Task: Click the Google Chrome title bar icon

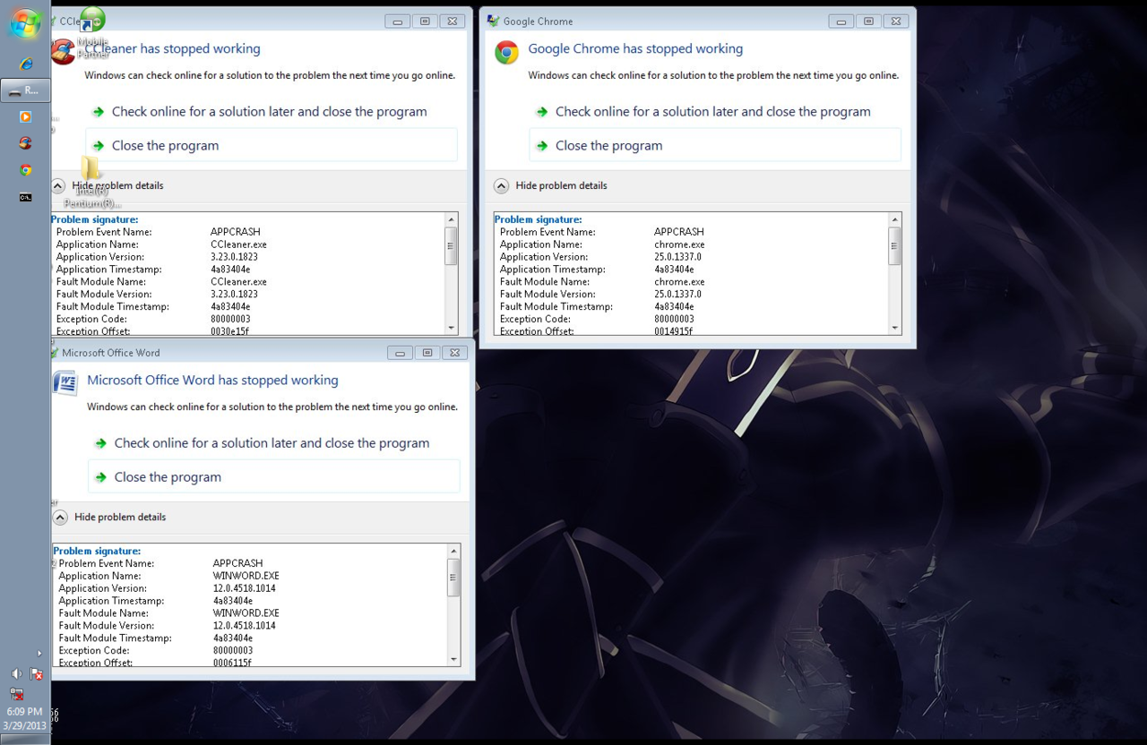Action: coord(493,21)
